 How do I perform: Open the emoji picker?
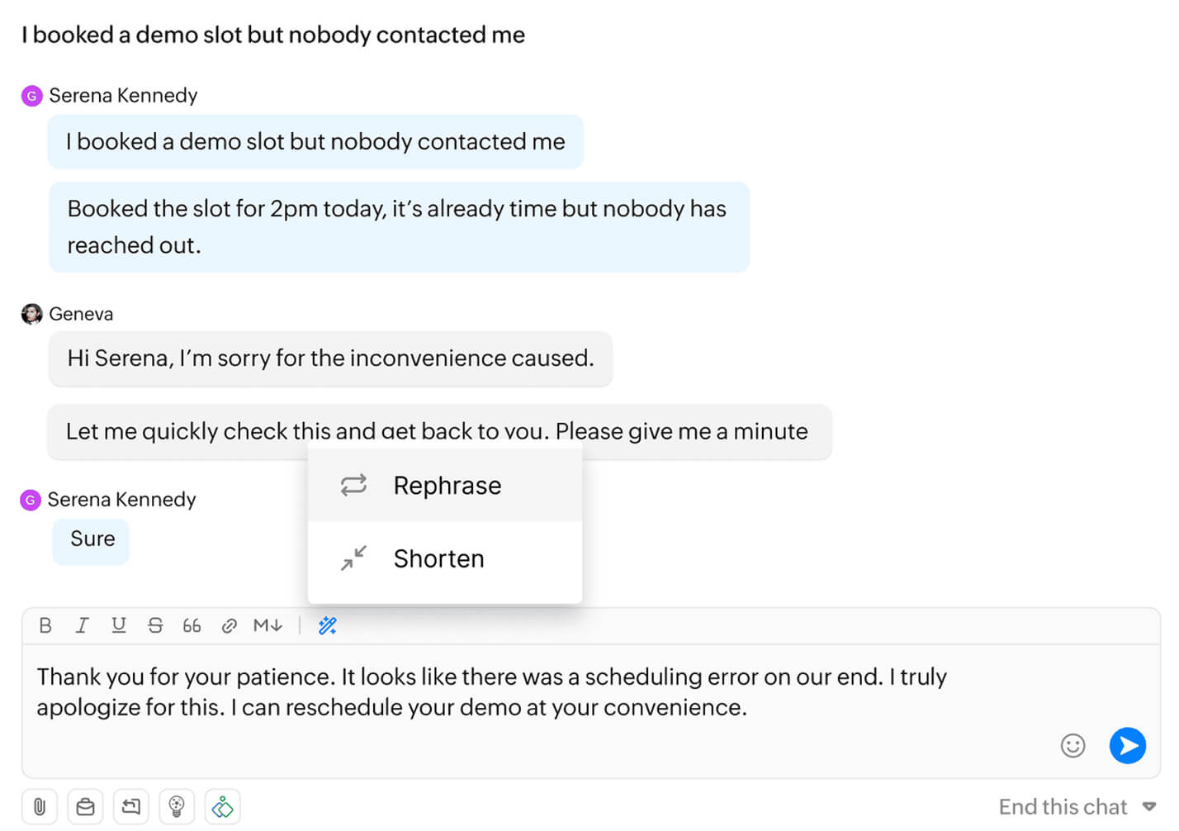point(1072,746)
